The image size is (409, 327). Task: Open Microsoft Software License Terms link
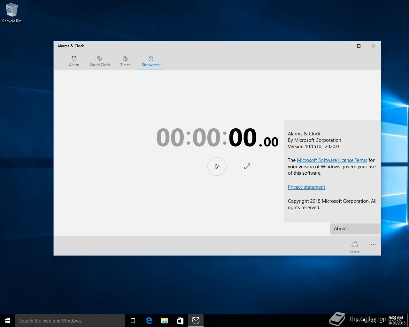click(332, 160)
